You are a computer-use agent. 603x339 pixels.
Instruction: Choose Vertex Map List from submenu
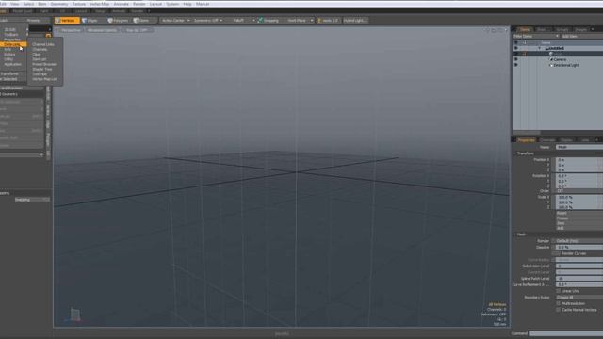pos(44,79)
